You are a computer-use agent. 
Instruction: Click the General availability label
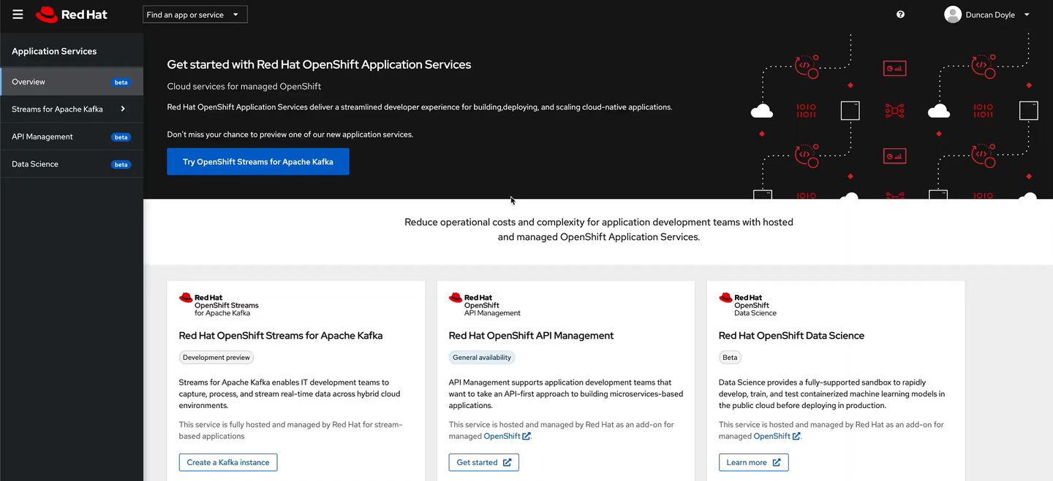tap(482, 358)
